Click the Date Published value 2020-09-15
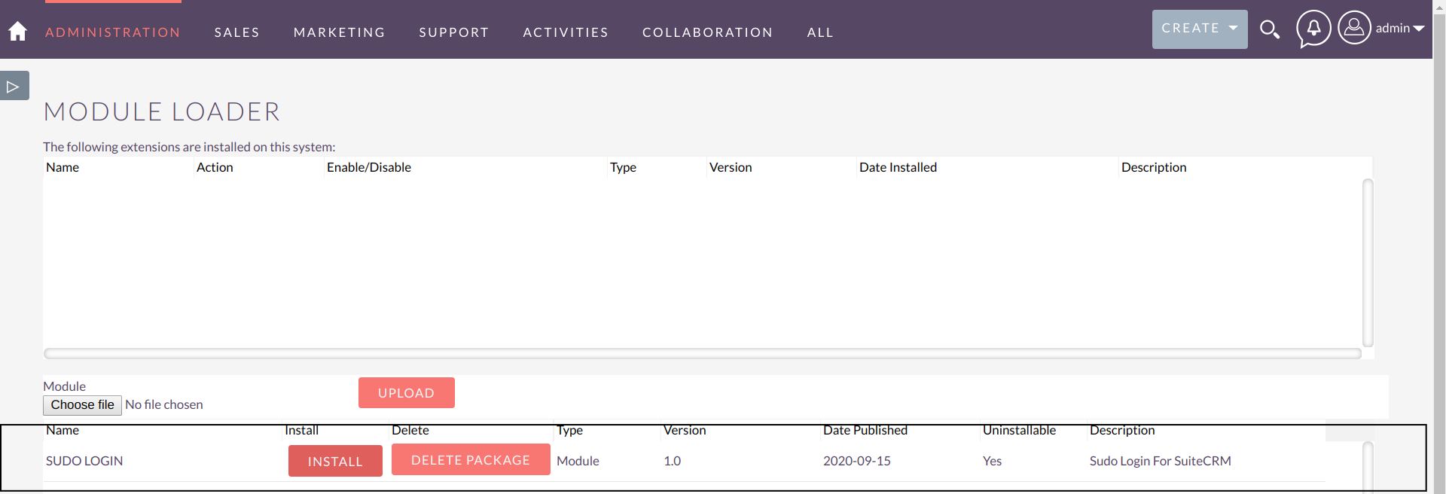1446x494 pixels. 857,461
